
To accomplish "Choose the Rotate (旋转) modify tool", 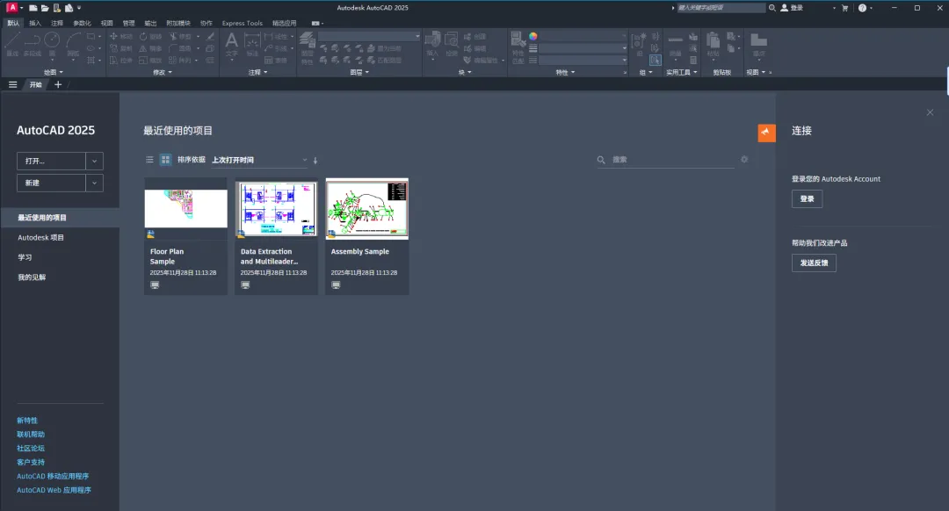I will pyautogui.click(x=151, y=36).
